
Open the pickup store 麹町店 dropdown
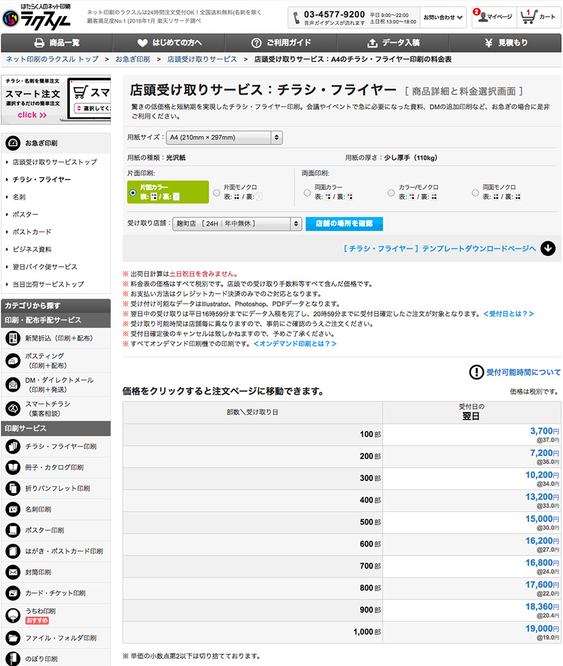coord(237,224)
